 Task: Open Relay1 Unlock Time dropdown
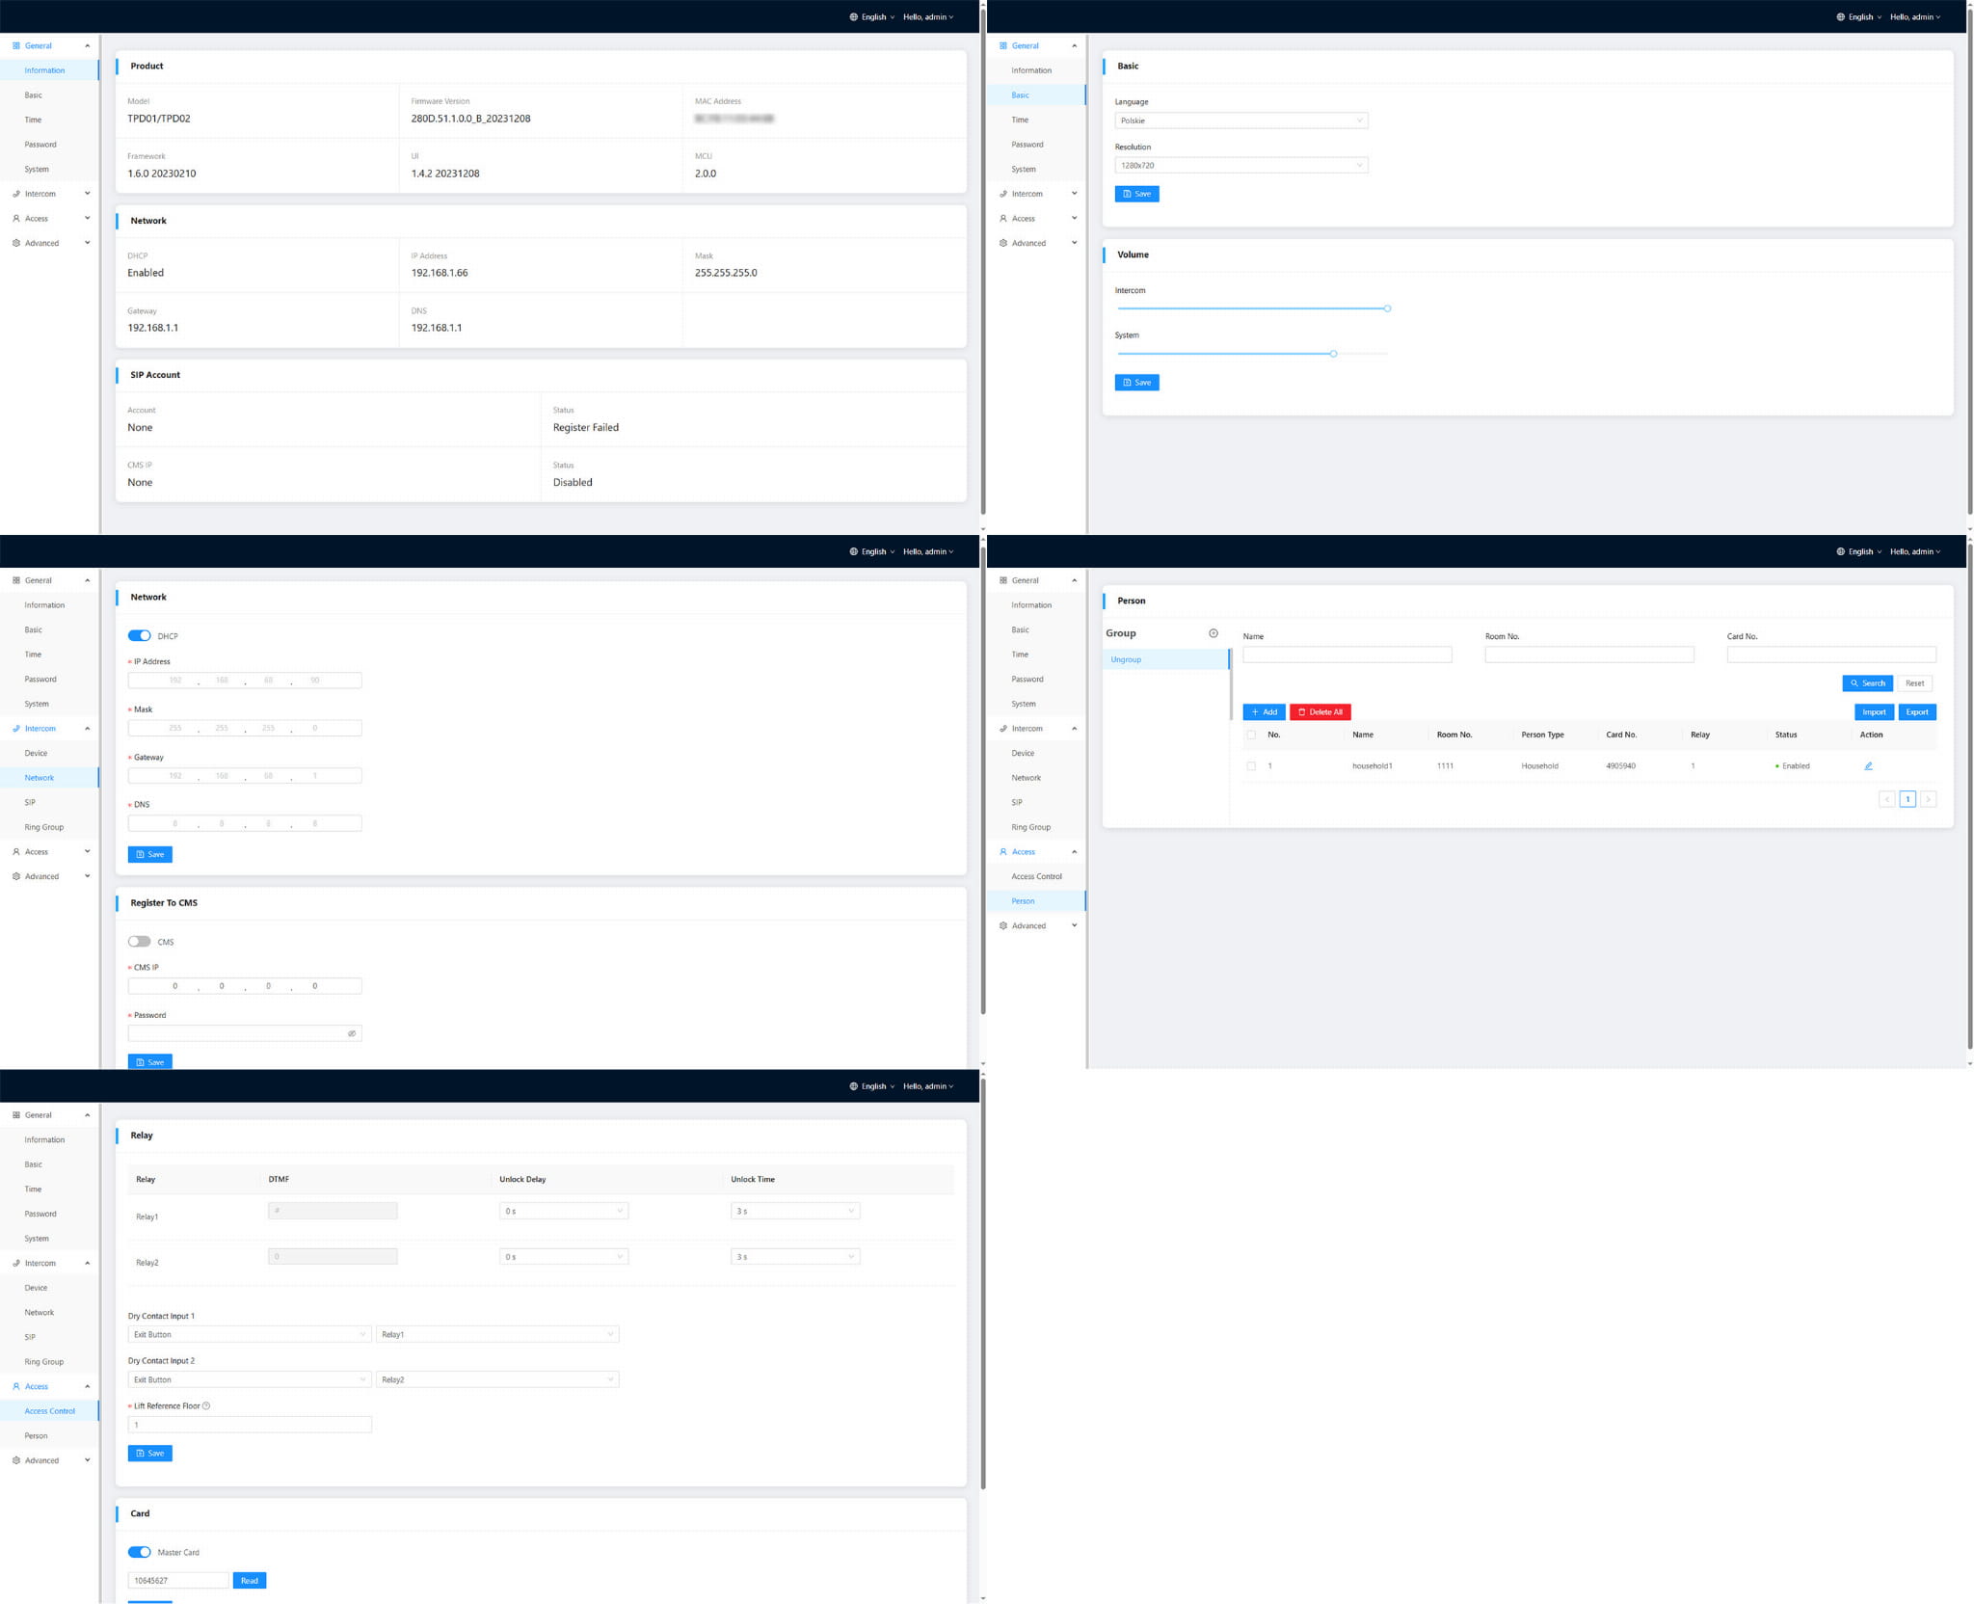pyautogui.click(x=794, y=1211)
